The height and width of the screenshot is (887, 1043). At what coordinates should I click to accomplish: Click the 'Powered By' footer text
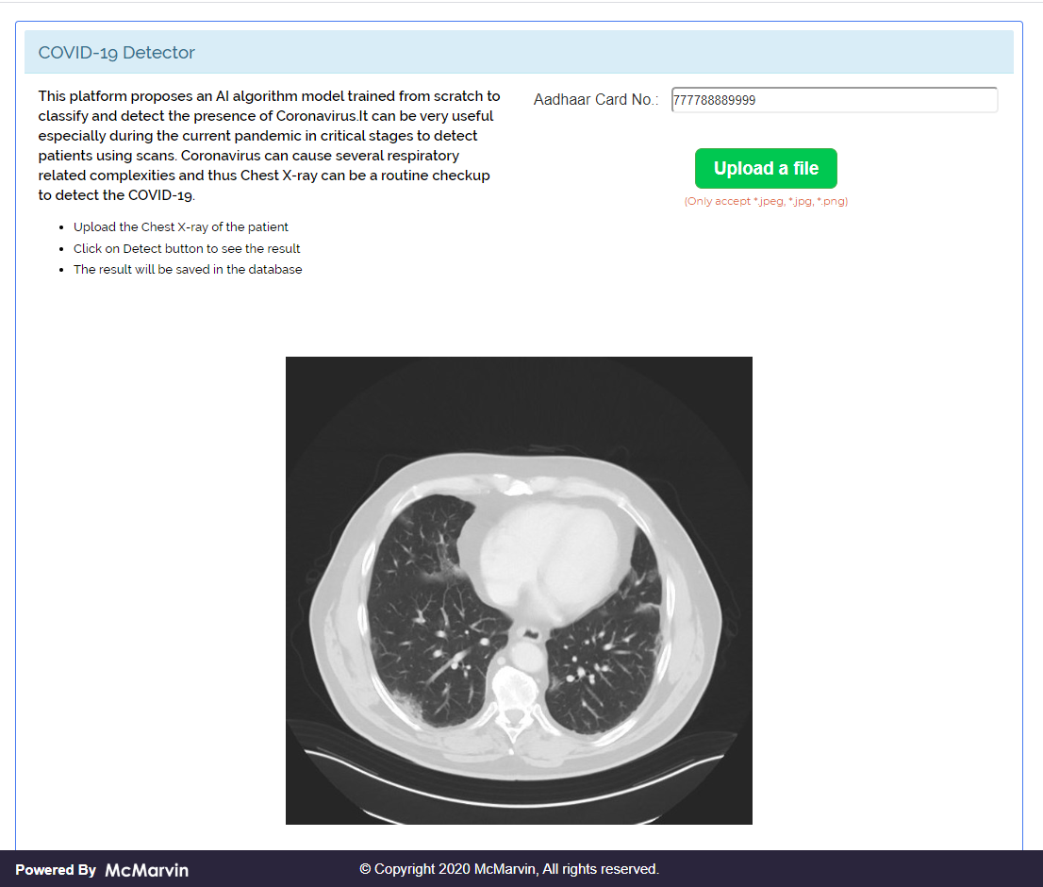tap(56, 870)
